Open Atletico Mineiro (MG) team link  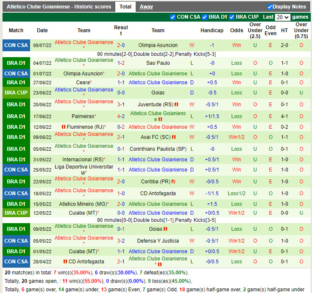[83, 204]
